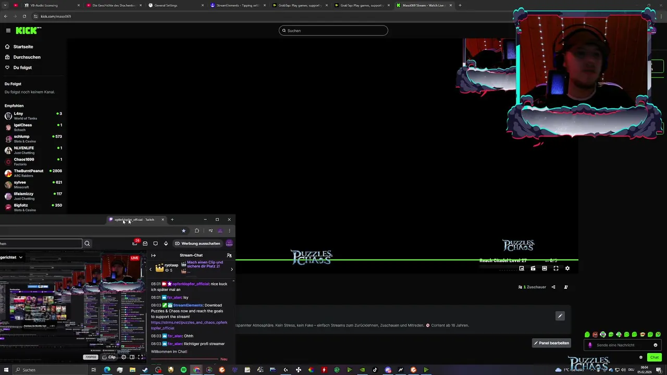
Task: Bookmark page star in Twitch window
Action: tap(183, 231)
